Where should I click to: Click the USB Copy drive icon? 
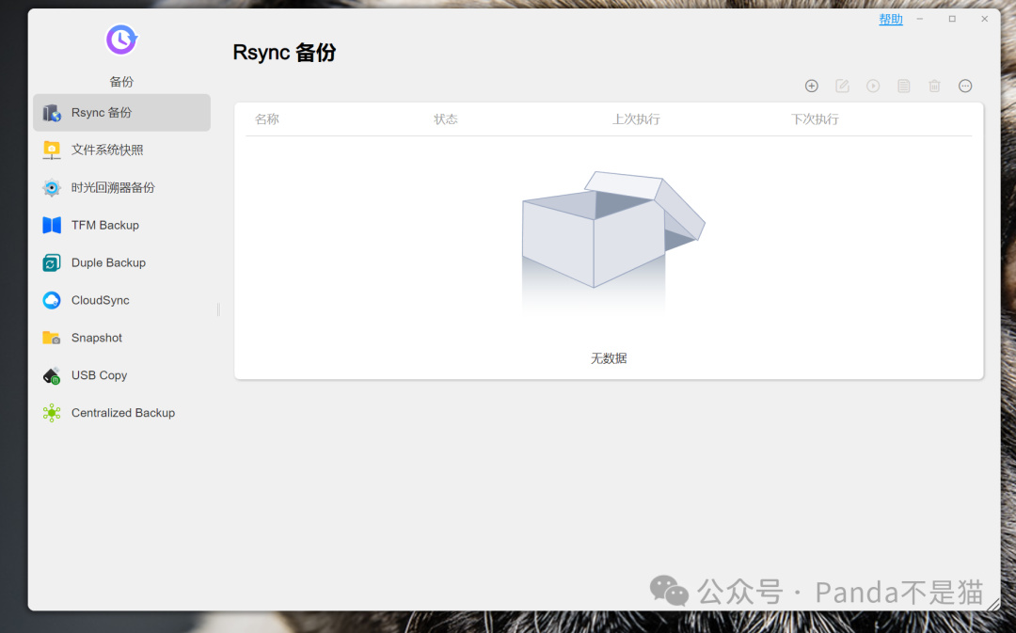[52, 376]
